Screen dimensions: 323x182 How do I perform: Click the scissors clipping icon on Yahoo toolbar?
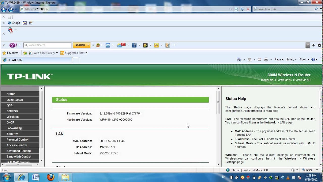pos(168,45)
